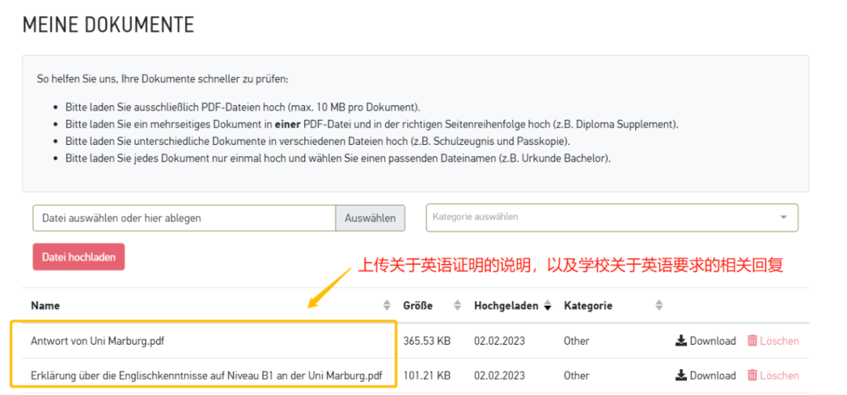This screenshot has width=847, height=395.
Task: Sort table by the Hochgeladen column label
Action: pyautogui.click(x=507, y=306)
